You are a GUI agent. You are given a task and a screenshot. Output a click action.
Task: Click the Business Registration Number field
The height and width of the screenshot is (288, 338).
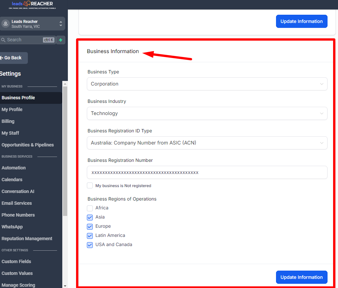207,172
